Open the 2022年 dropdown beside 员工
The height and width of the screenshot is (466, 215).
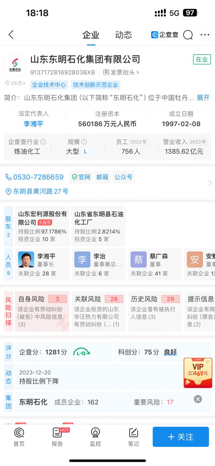(139, 142)
